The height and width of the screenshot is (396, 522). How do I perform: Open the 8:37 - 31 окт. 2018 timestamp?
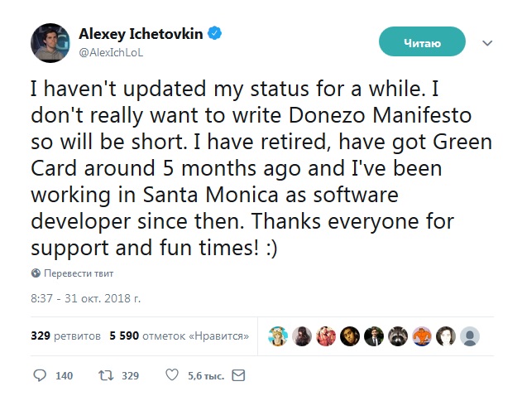[85, 298]
